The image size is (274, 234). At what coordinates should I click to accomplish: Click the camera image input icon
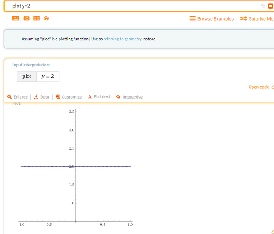(26, 18)
